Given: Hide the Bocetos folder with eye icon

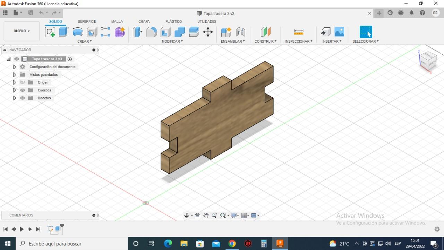Looking at the screenshot, I should tap(23, 98).
